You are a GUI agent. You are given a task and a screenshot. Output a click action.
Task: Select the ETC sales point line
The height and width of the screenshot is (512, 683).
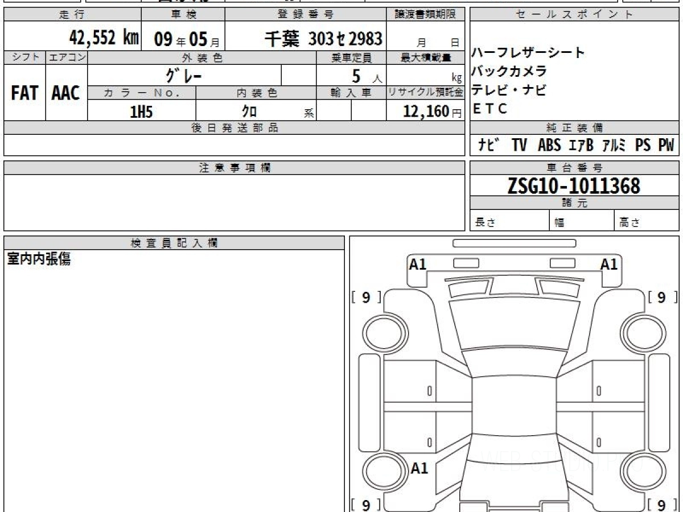[x=489, y=109]
